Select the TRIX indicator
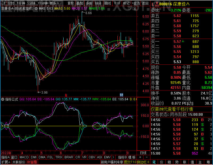This screenshot has width=213, height=165. [x=59, y=157]
